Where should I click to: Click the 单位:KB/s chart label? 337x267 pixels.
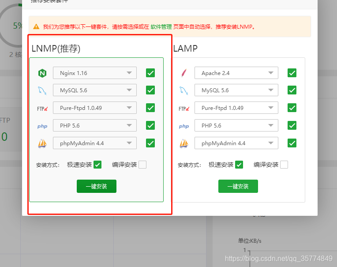point(250,241)
